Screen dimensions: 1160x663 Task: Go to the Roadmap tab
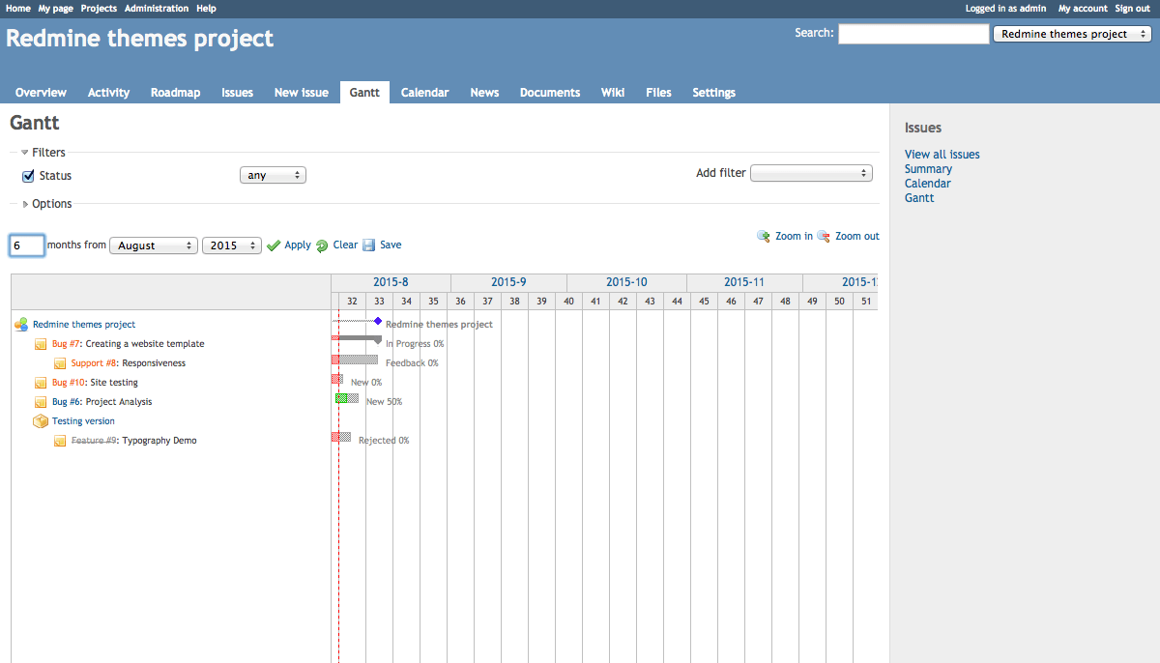coord(176,93)
